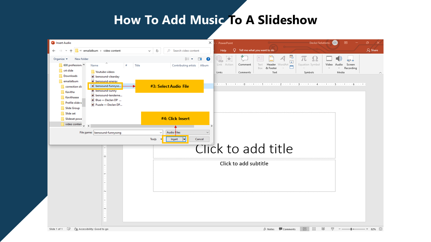Viewport: 431px width, 242px height.
Task: Toggle the preview pane in dialog
Action: 200,59
